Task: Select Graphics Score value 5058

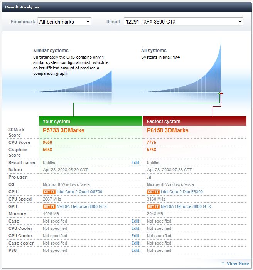Action: tap(47, 150)
